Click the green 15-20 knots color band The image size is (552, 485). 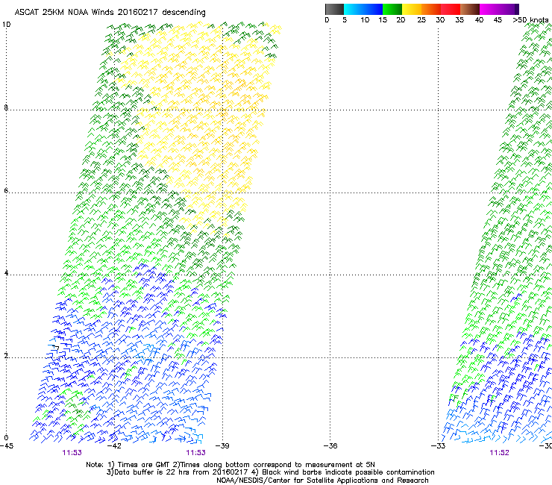point(392,9)
